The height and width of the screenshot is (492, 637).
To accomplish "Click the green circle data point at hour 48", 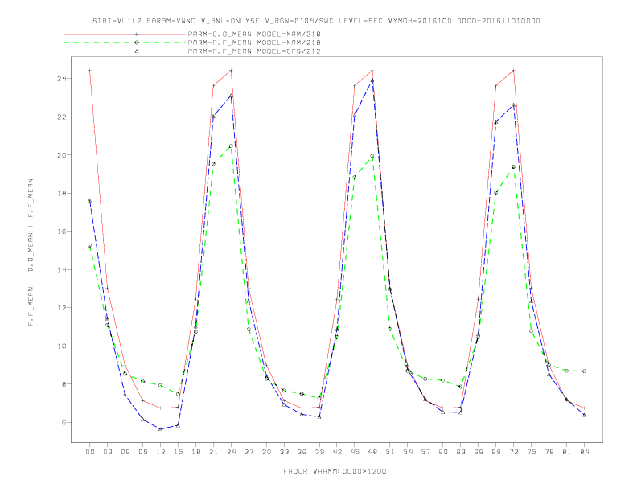I will click(372, 156).
